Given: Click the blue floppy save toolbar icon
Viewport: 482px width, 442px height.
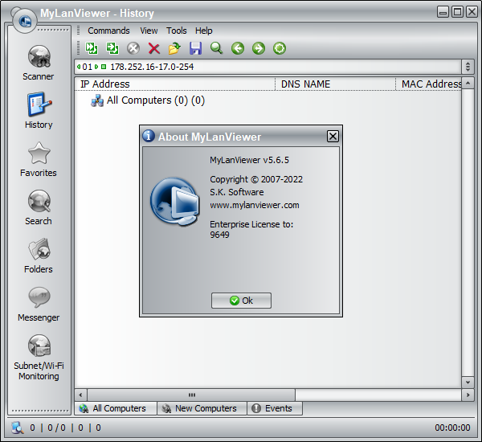Looking at the screenshot, I should 195,48.
